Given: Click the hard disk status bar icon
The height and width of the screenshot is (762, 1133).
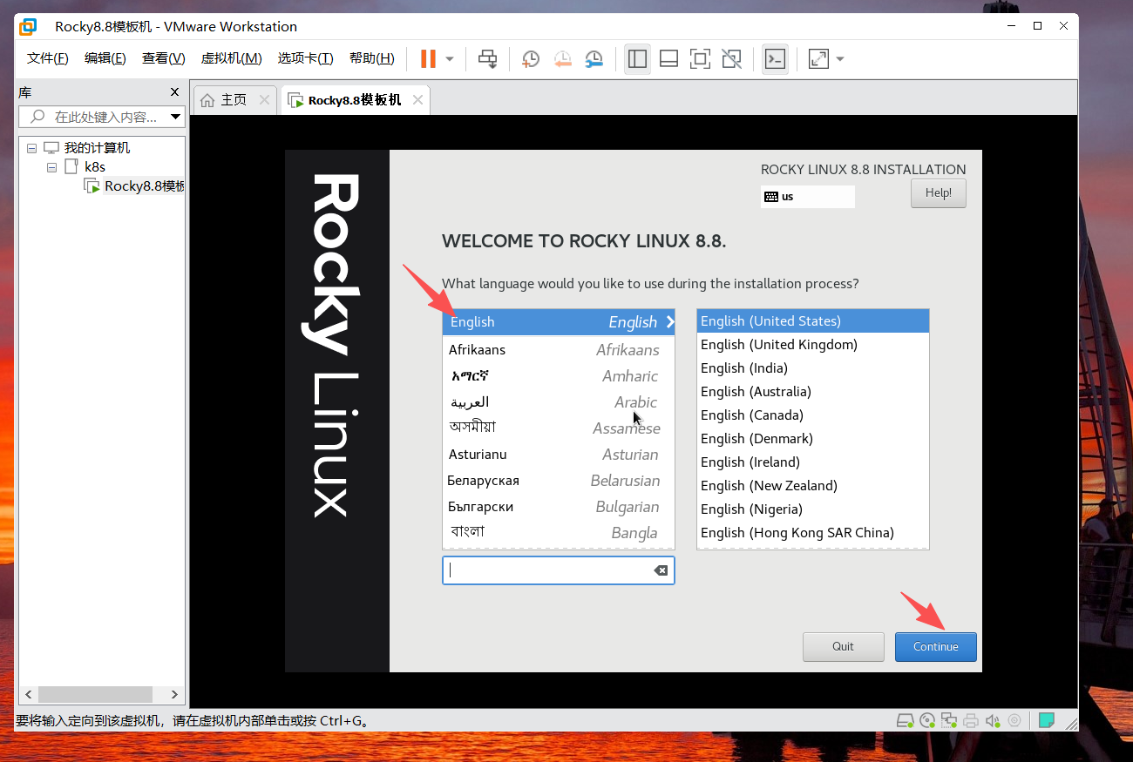Looking at the screenshot, I should pos(906,721).
